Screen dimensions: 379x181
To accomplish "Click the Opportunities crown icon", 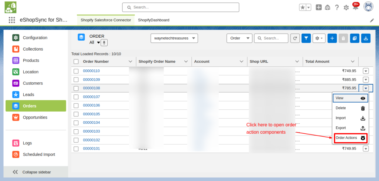I will click(x=16, y=117).
